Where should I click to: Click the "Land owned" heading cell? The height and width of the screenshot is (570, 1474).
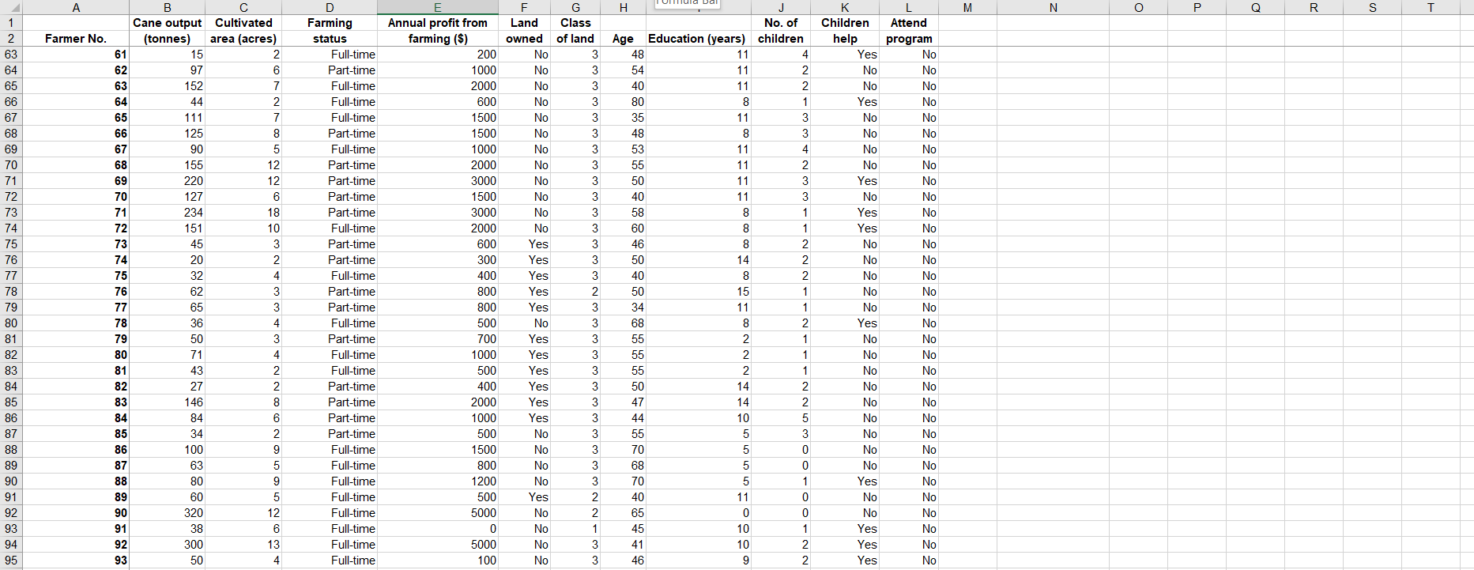[x=525, y=31]
